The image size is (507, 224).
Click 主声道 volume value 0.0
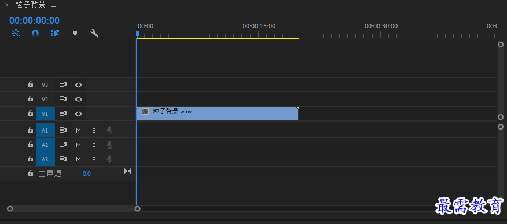87,174
